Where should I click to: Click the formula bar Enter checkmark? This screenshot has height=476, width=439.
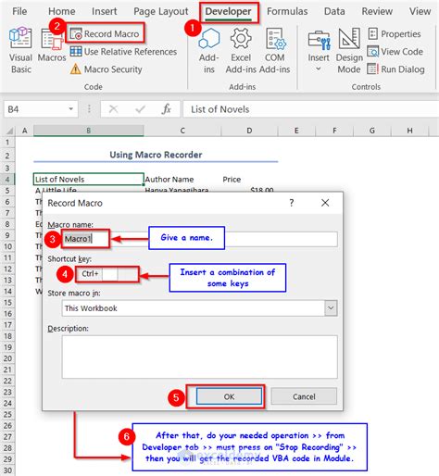click(x=140, y=109)
